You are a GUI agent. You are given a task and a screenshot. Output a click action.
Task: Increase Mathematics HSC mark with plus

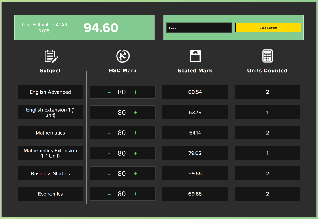point(135,133)
